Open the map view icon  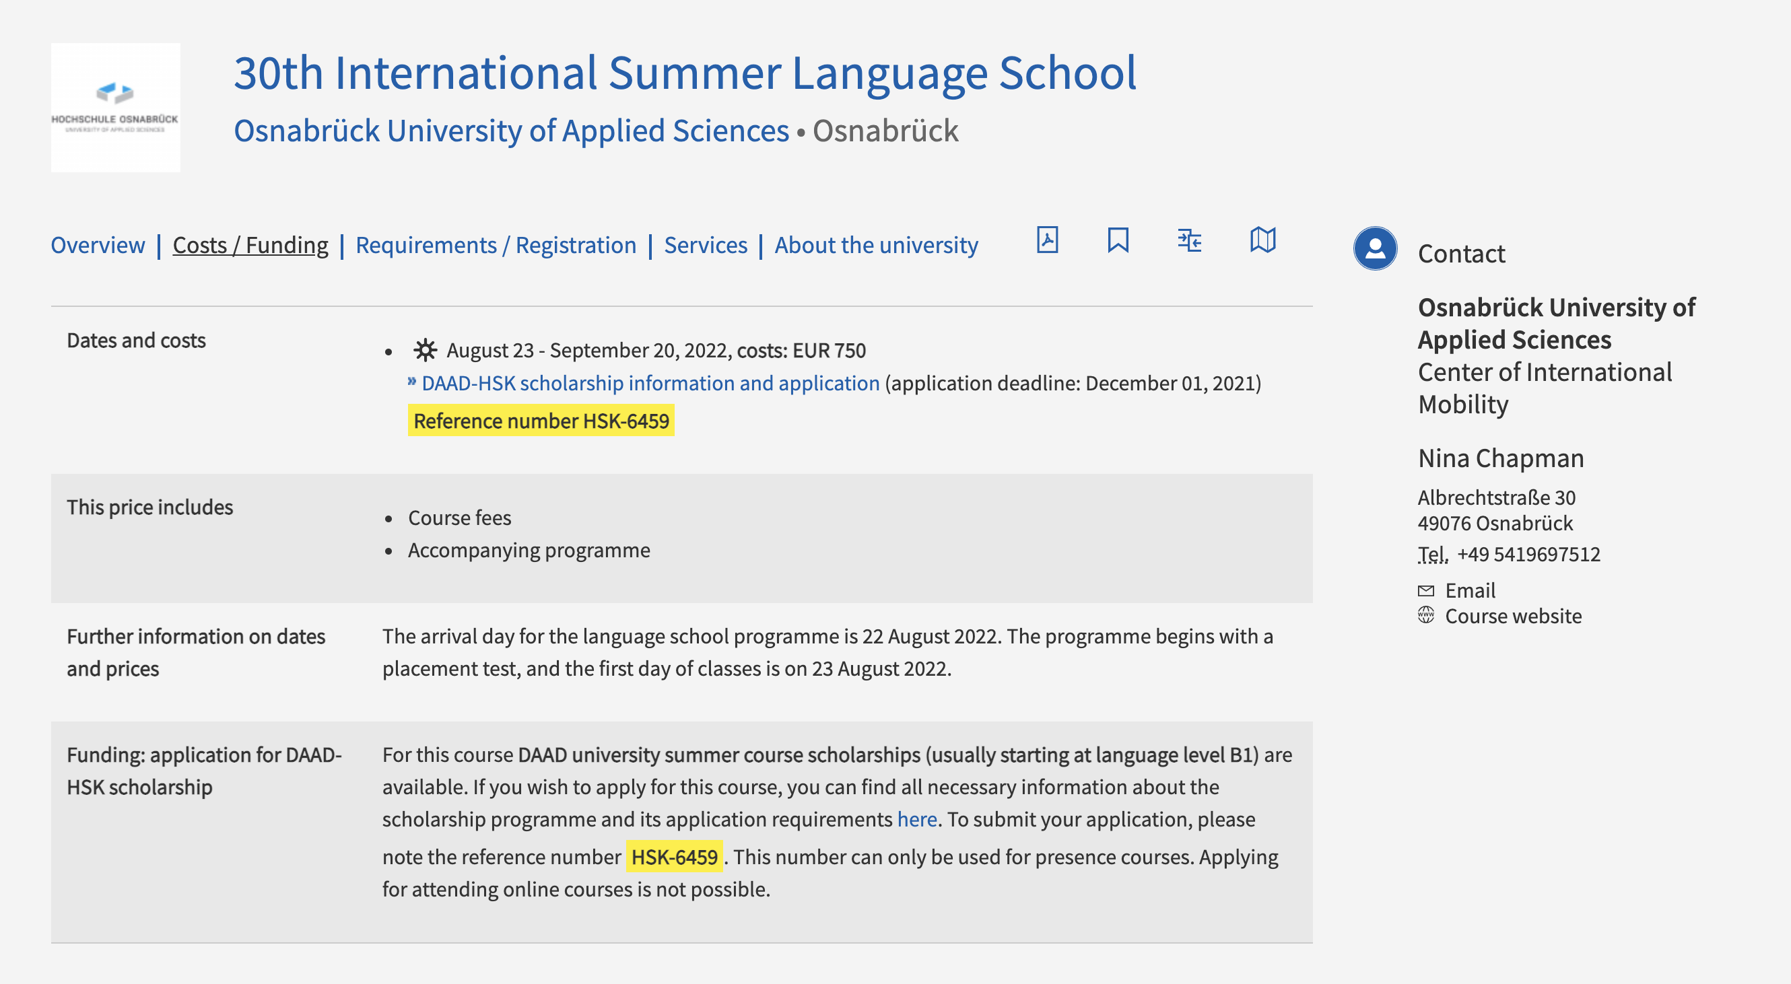(x=1262, y=240)
